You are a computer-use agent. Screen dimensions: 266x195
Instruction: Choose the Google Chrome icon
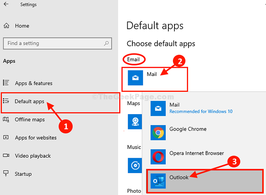[158, 133]
